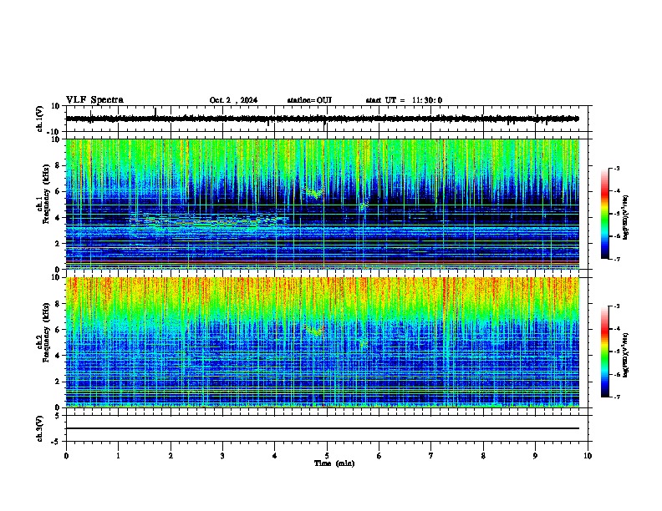Click the "8" frequency tick on ch.1 spectrogram
The height and width of the screenshot is (511, 662).
coord(59,165)
